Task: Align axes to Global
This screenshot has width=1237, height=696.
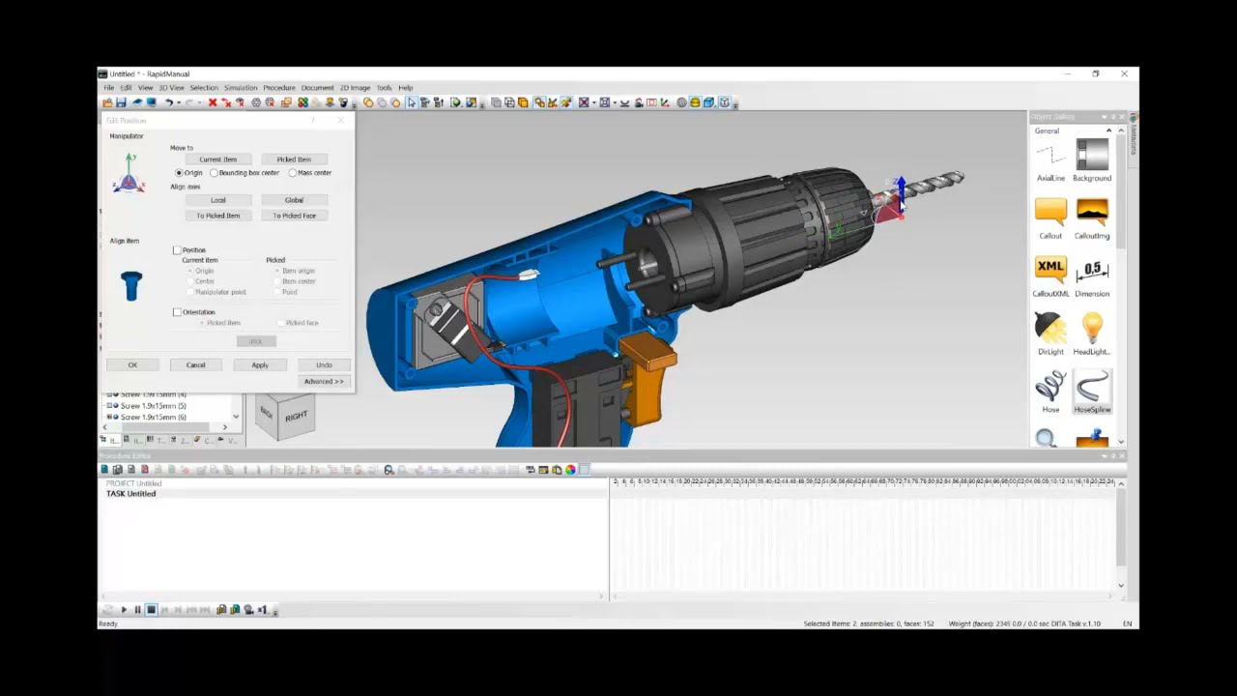Action: (294, 200)
